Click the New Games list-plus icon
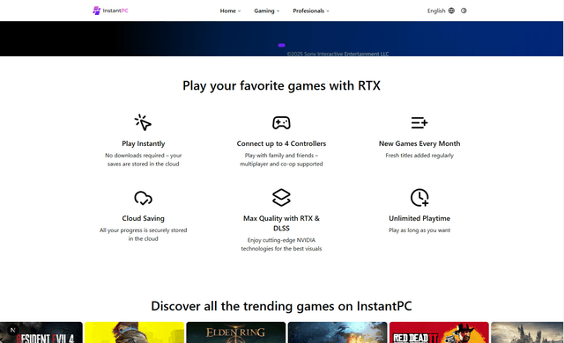564x343 pixels. 419,123
